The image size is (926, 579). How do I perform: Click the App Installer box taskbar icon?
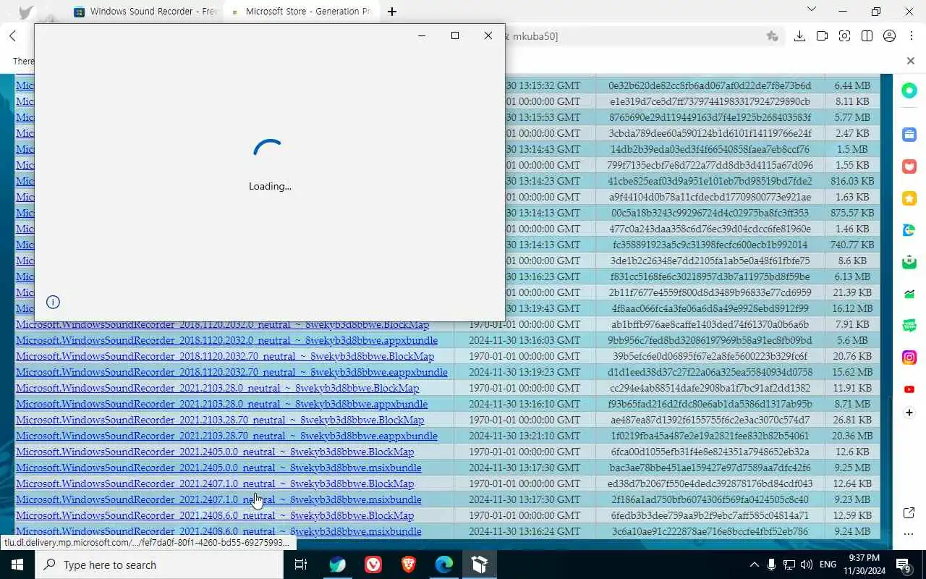pyautogui.click(x=480, y=565)
